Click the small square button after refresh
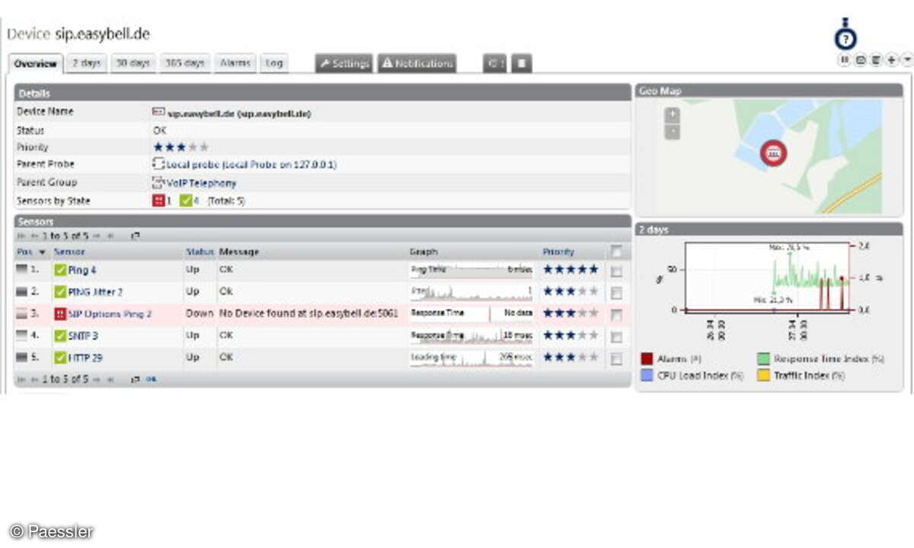Viewport: 914px width, 548px height. tap(521, 63)
